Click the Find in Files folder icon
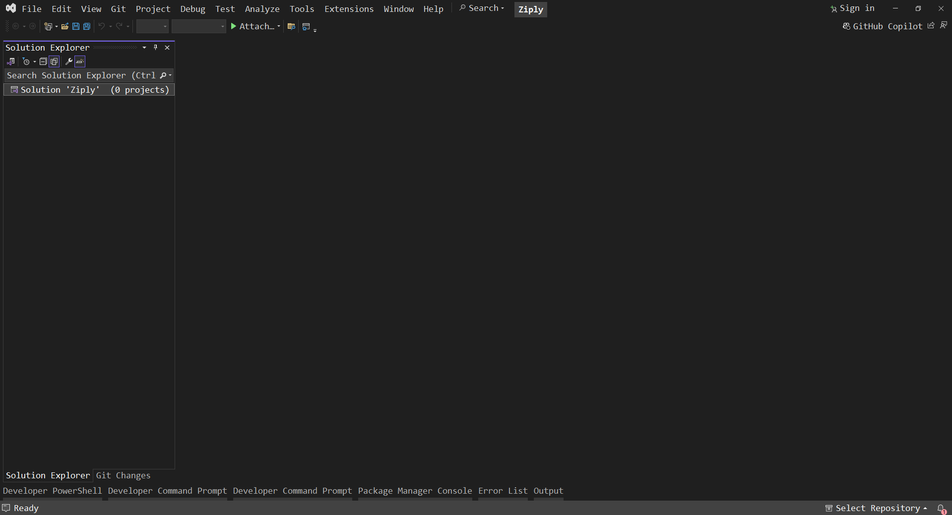This screenshot has height=515, width=952. pos(291,26)
